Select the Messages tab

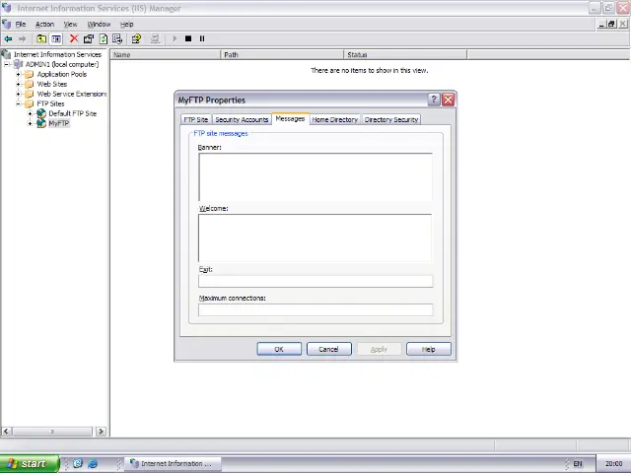tap(290, 118)
